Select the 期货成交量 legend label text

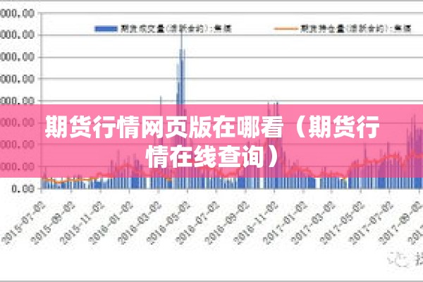click(x=176, y=29)
